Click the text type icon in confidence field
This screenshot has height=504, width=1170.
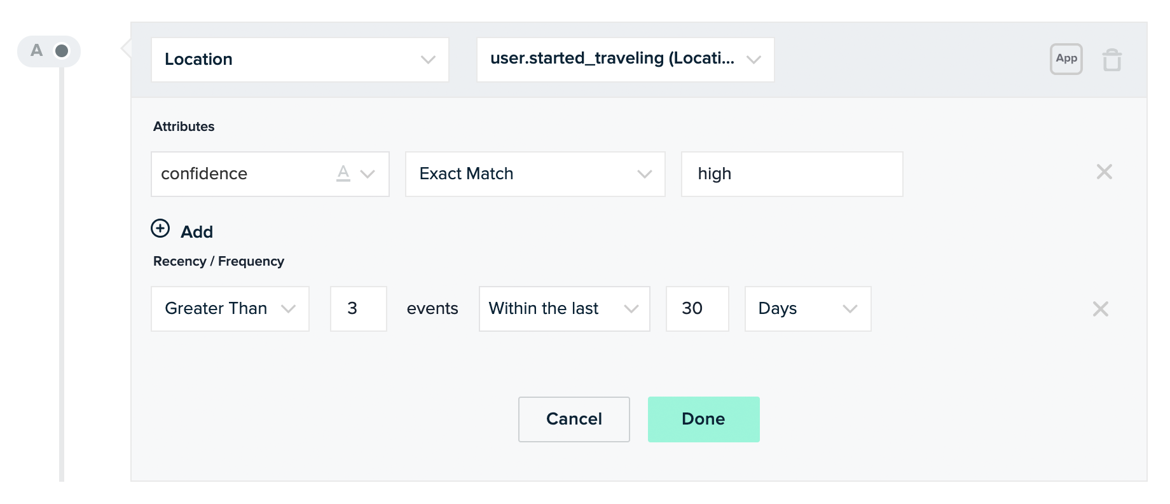tap(343, 174)
